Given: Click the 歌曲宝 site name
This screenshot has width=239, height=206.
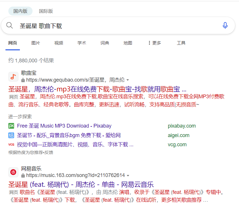Looking at the screenshot, I should (x=29, y=73).
